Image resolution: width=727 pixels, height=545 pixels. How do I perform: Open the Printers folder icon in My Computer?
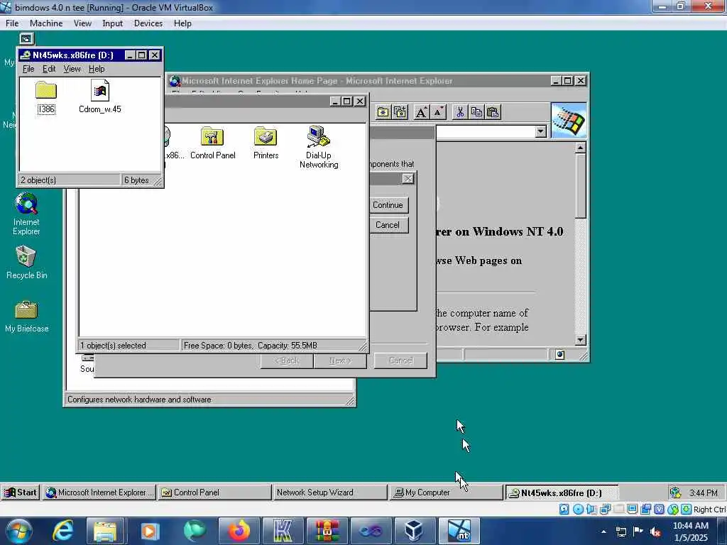(x=266, y=143)
